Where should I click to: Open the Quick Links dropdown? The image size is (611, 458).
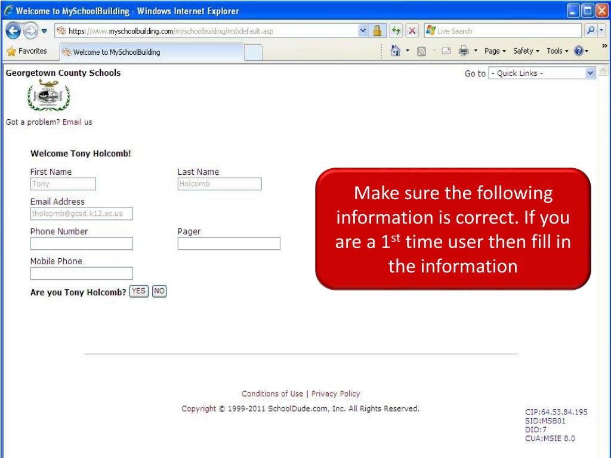tap(542, 73)
